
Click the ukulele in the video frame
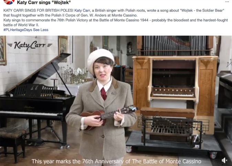pos(109,116)
